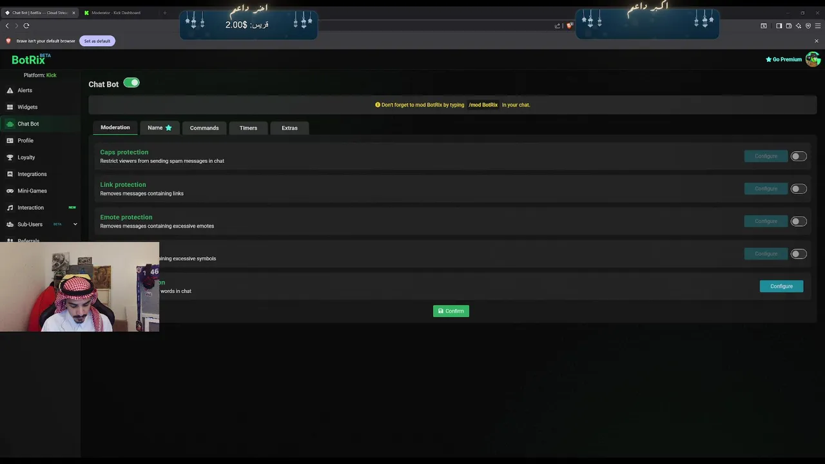825x464 pixels.
Task: Go forward in browser history
Action: click(16, 26)
